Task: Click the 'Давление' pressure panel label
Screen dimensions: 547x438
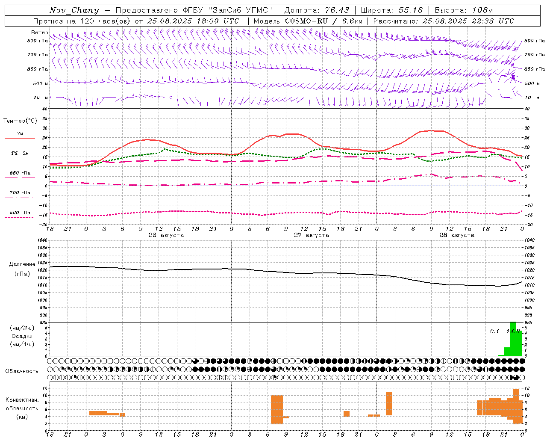Action: pyautogui.click(x=22, y=264)
